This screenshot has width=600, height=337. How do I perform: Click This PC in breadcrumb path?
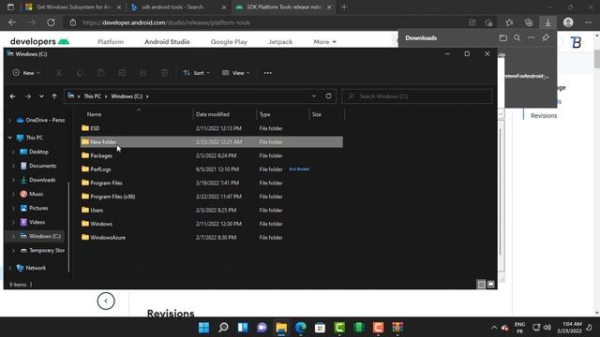[x=92, y=96]
